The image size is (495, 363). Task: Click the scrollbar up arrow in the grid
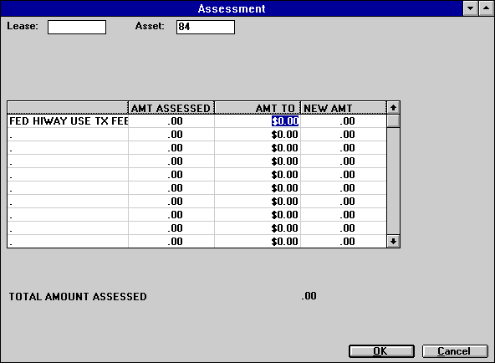pyautogui.click(x=393, y=108)
